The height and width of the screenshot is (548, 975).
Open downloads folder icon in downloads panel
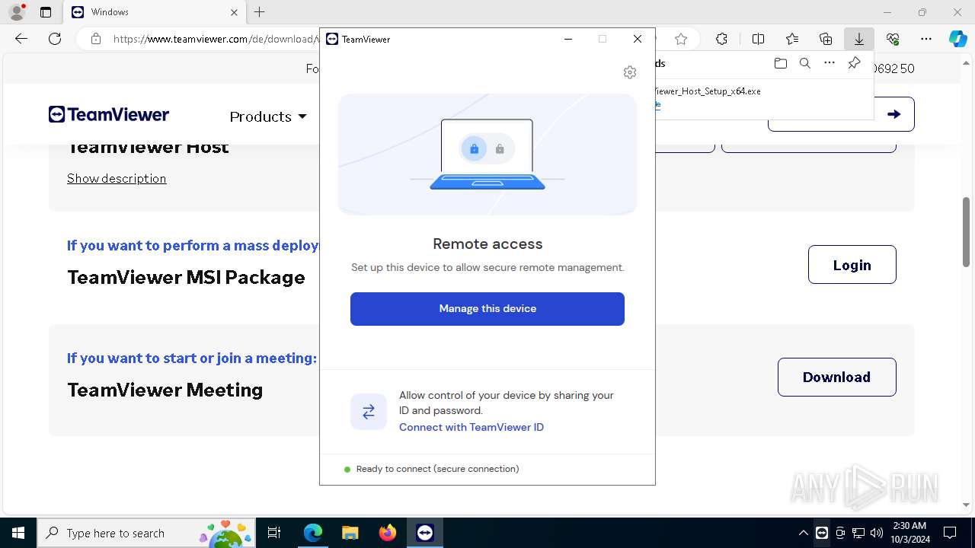coord(780,63)
